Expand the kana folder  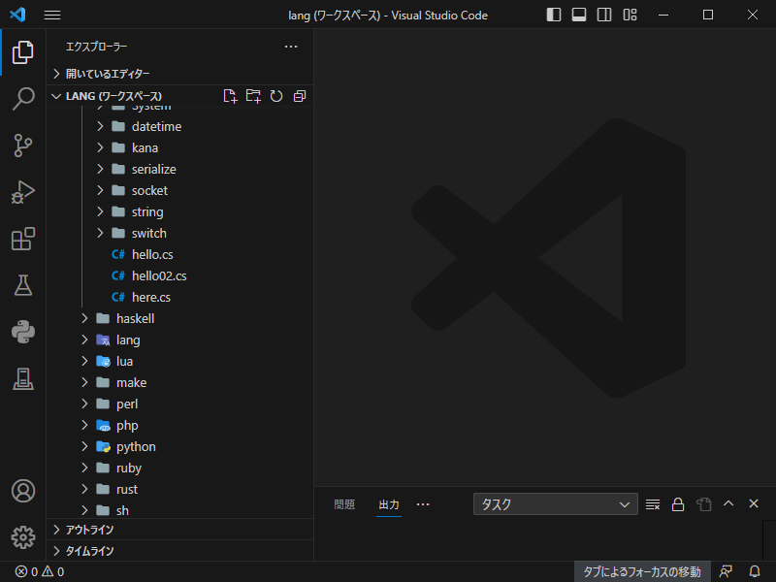pyautogui.click(x=180, y=148)
